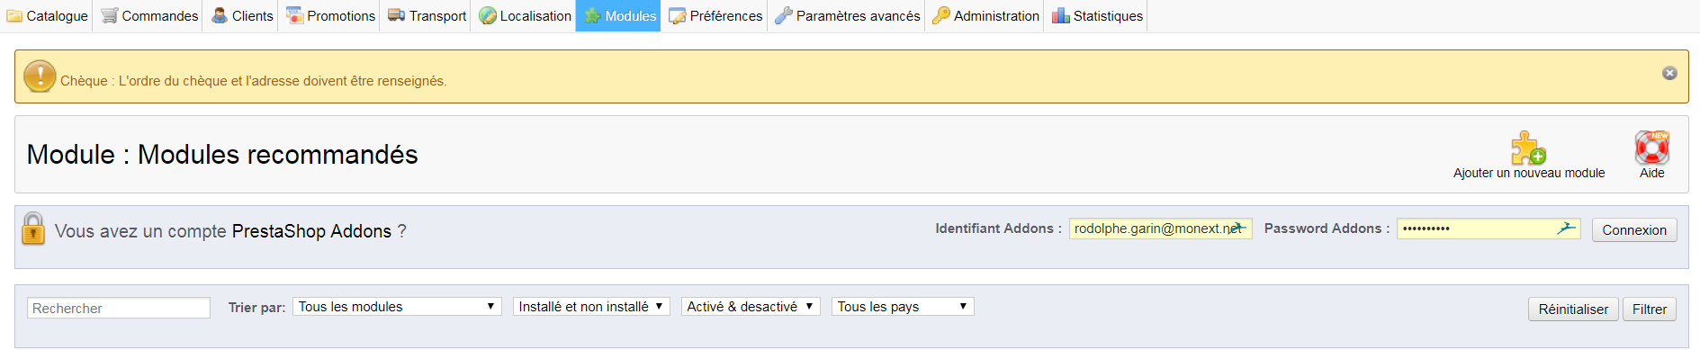Expand the Tous les modules dropdown
The height and width of the screenshot is (350, 1700).
pyautogui.click(x=397, y=307)
